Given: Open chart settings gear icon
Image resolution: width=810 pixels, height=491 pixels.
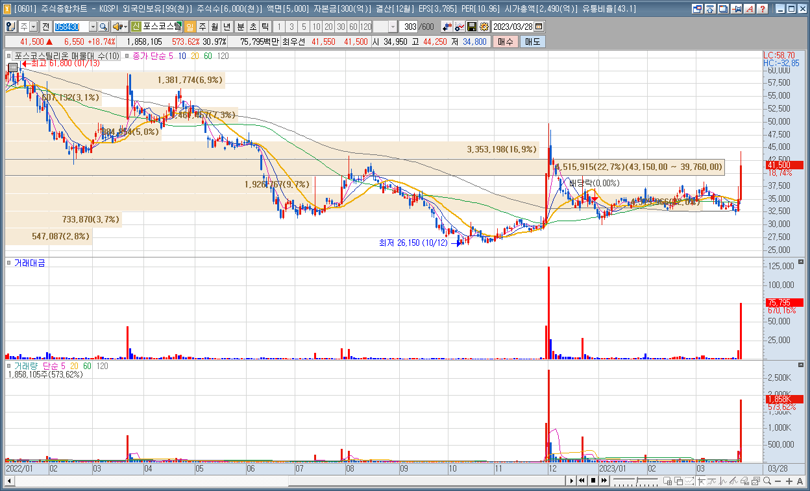Looking at the screenshot, I should 484,27.
